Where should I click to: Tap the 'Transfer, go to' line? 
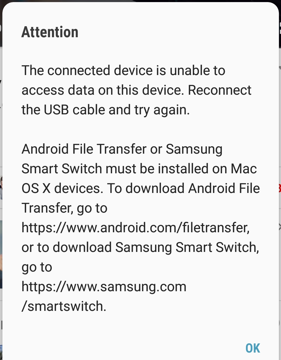(x=64, y=208)
